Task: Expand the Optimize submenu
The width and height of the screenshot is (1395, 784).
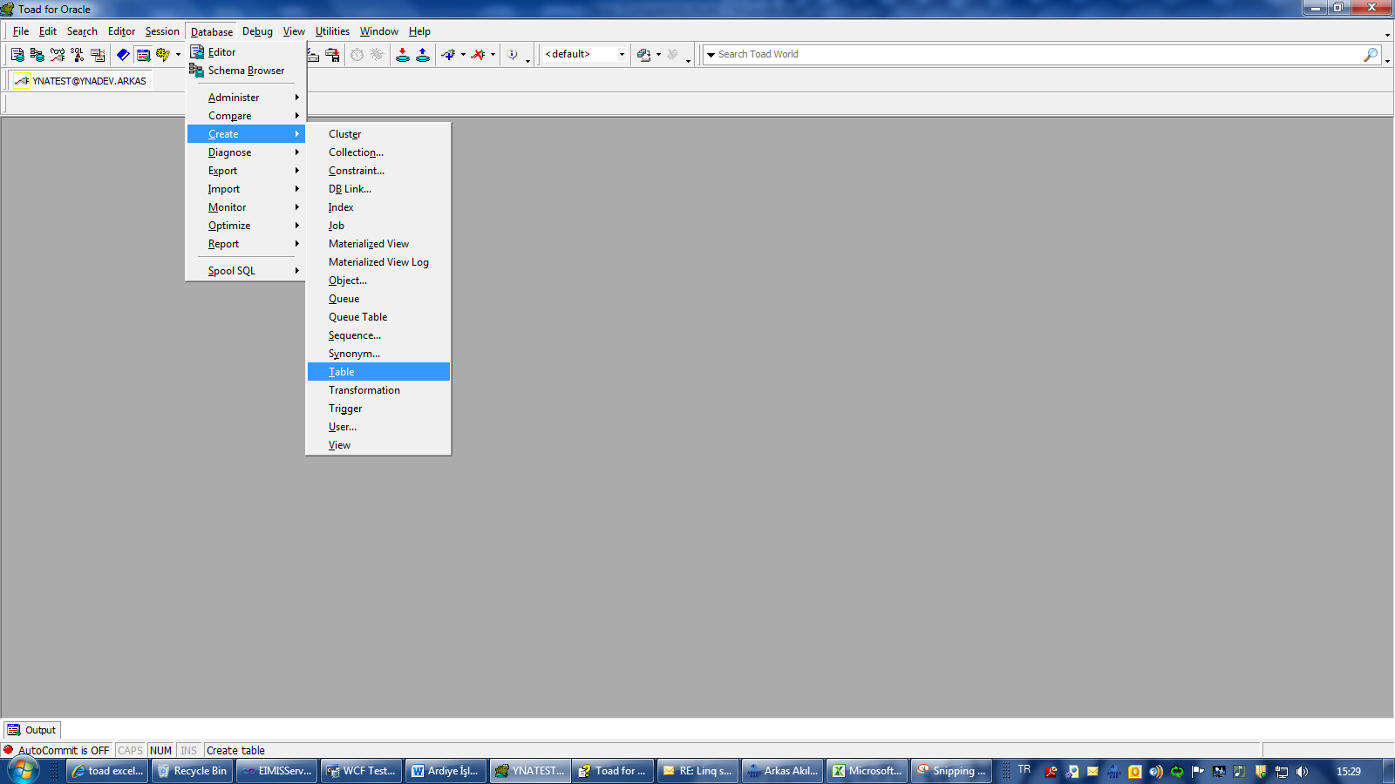Action: click(246, 226)
